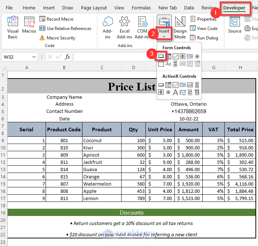Open control Properties

pyautogui.click(x=203, y=19)
